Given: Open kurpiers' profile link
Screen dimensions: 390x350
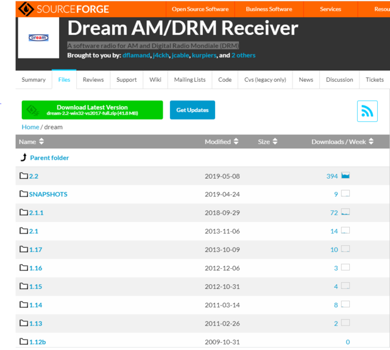Looking at the screenshot, I should click(x=204, y=55).
